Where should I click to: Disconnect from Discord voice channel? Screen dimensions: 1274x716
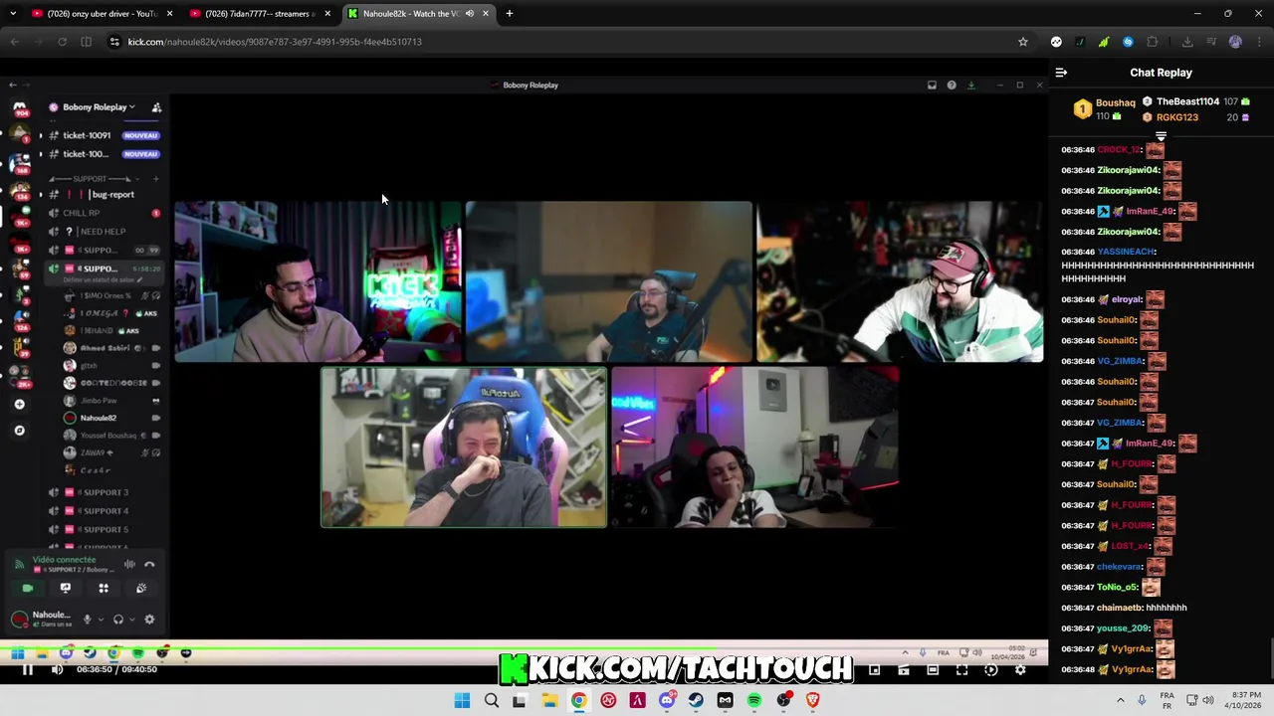point(149,564)
